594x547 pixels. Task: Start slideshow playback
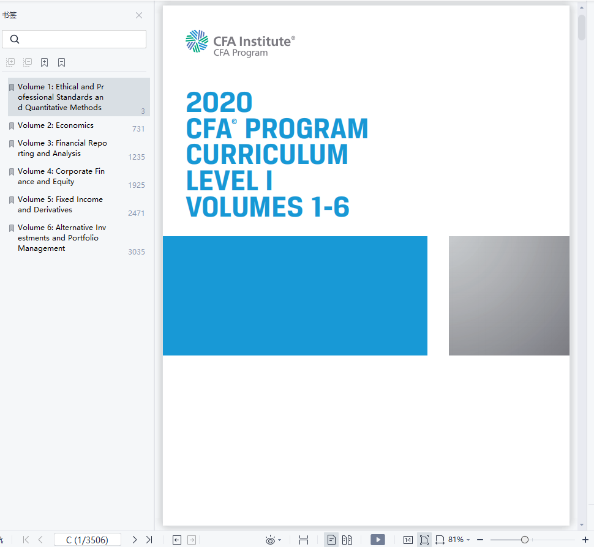tap(378, 540)
